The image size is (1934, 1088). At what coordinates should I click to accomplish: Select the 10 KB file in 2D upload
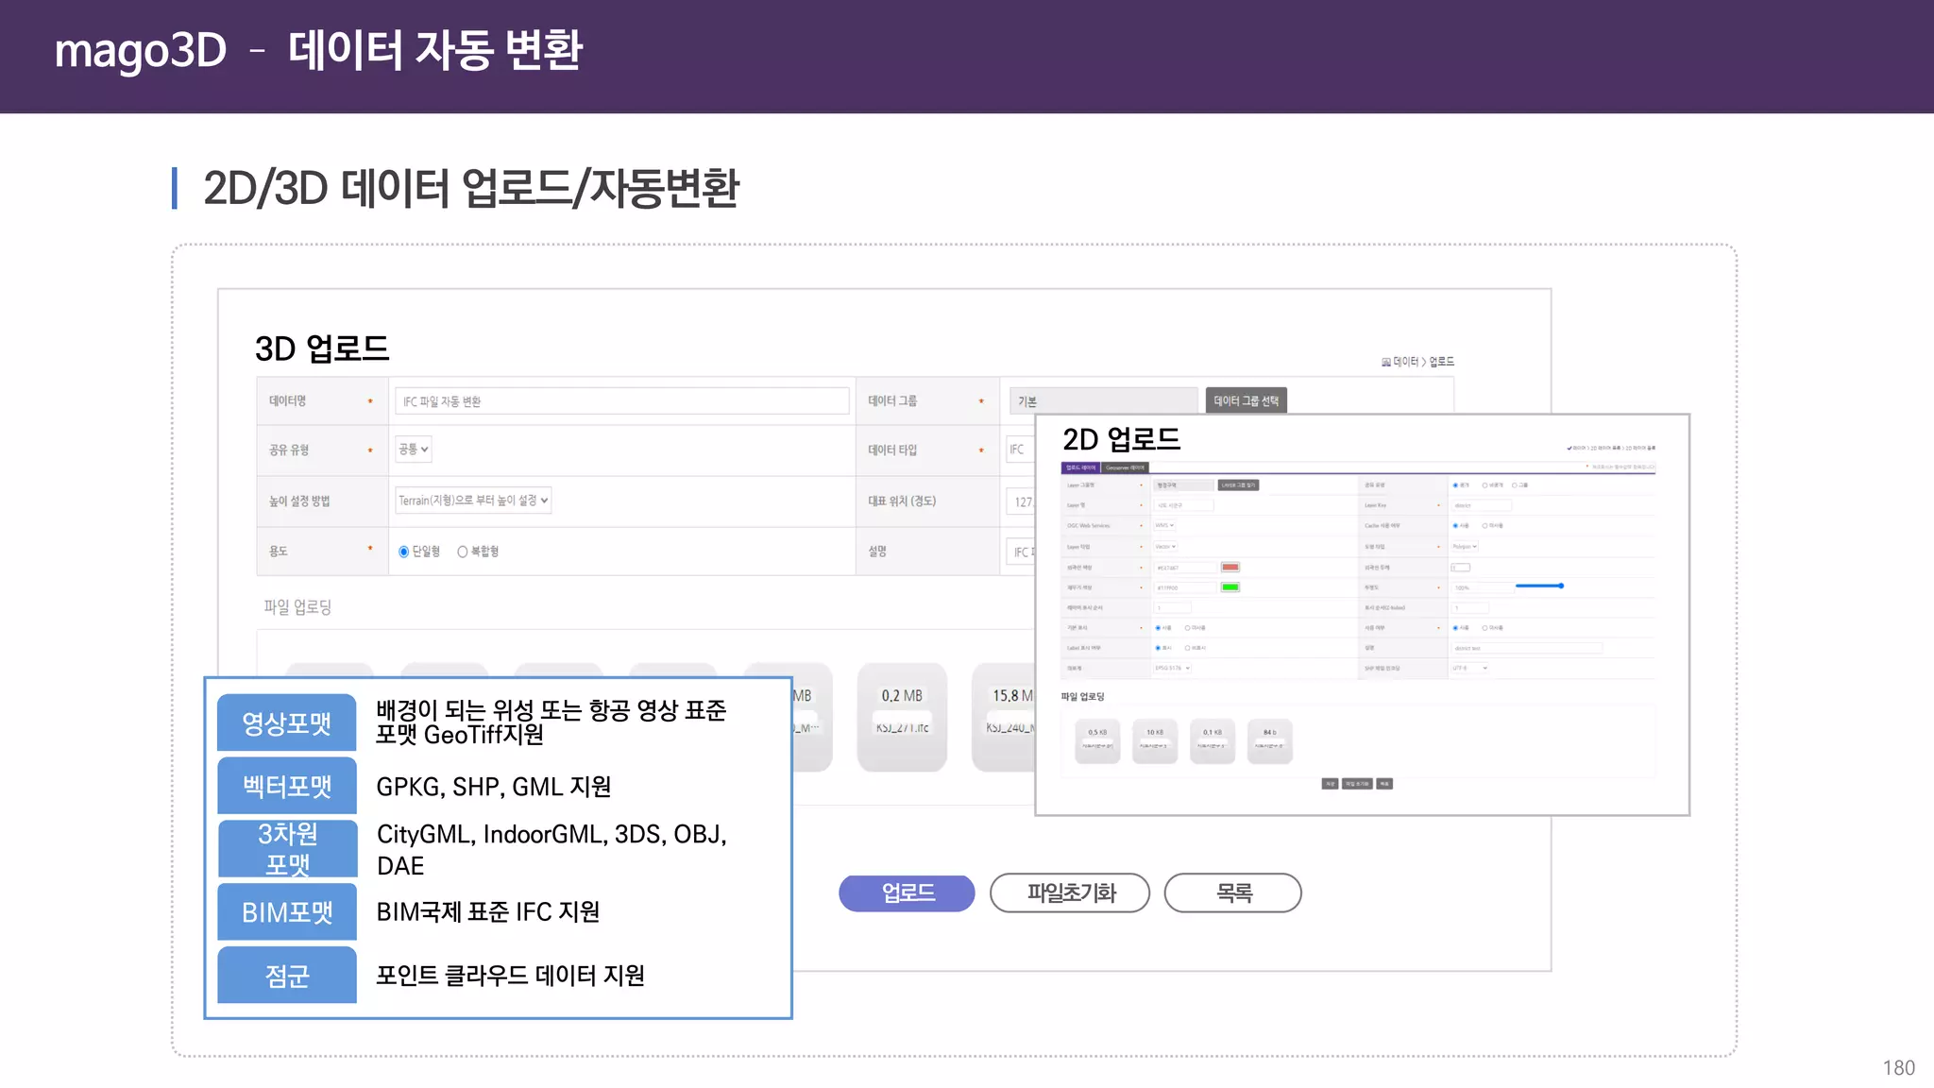coord(1155,739)
